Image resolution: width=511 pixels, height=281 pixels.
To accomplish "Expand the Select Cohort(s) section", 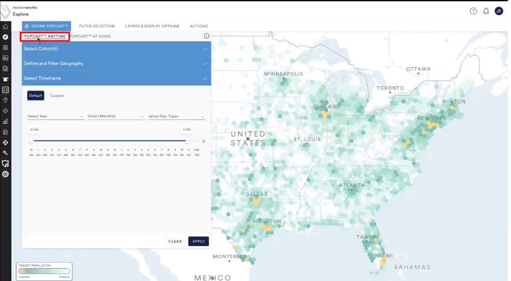I will coord(116,49).
